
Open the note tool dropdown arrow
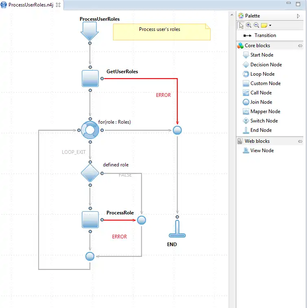[x=270, y=25]
